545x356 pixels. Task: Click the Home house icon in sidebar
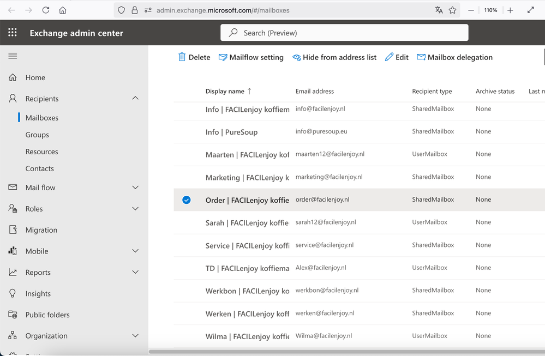pyautogui.click(x=13, y=77)
